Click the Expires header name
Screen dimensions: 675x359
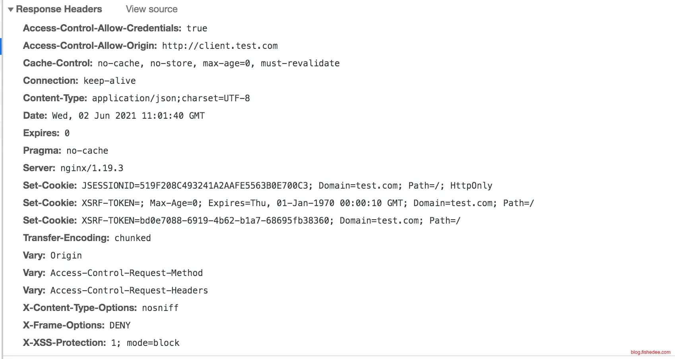point(41,133)
